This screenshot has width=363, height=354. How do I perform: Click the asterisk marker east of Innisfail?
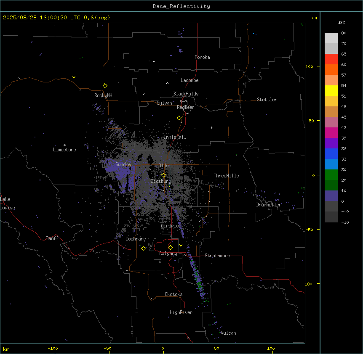click(x=211, y=127)
